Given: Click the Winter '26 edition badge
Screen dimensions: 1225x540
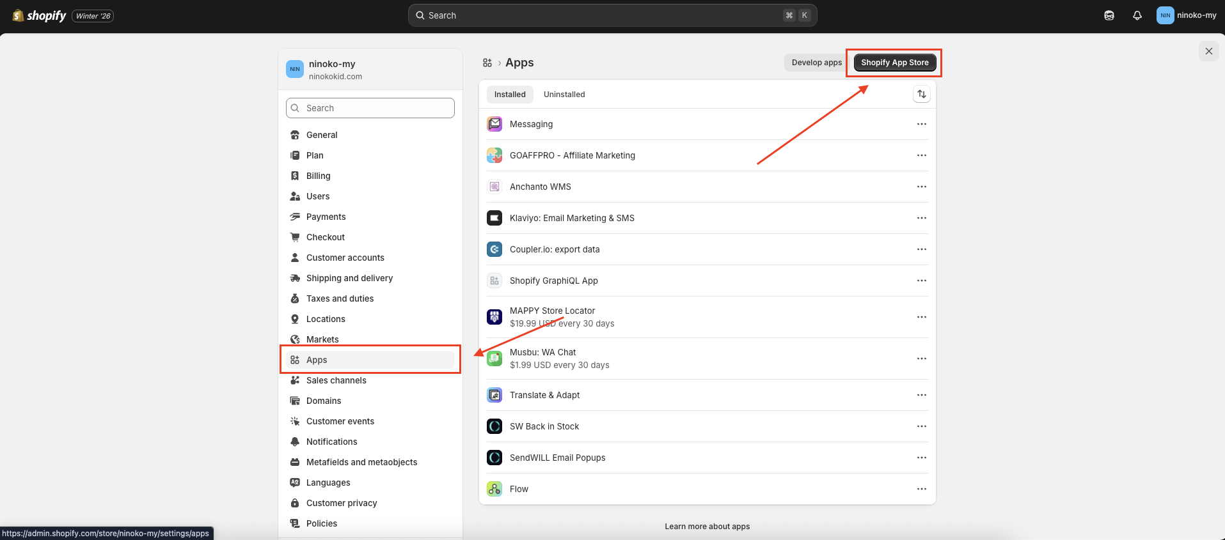Looking at the screenshot, I should (93, 16).
